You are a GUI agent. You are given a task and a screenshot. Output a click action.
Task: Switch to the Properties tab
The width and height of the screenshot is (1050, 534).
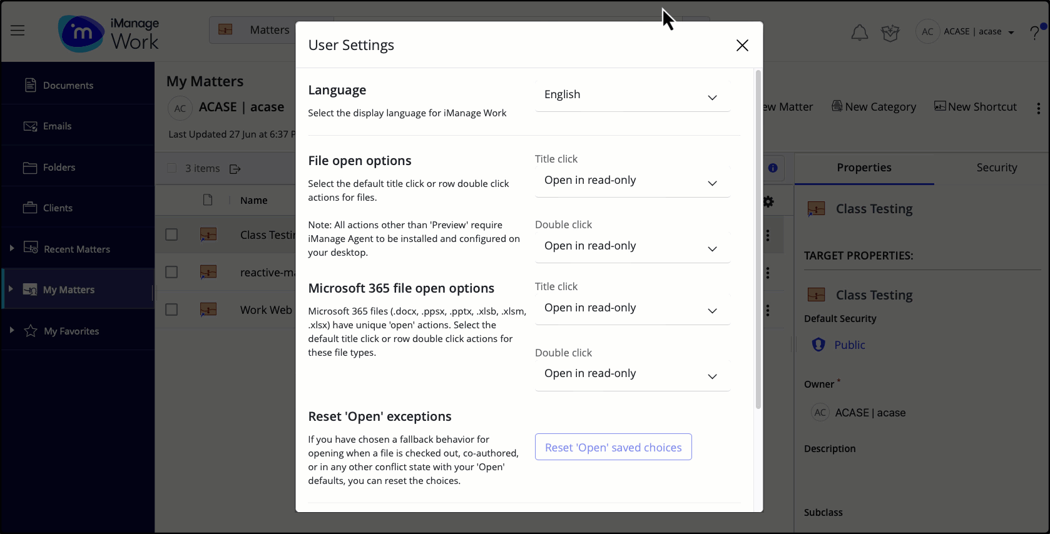864,168
